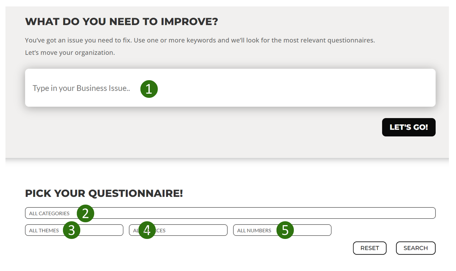The height and width of the screenshot is (271, 456).
Task: Click the green badge numbered 5
Action: pos(285,230)
